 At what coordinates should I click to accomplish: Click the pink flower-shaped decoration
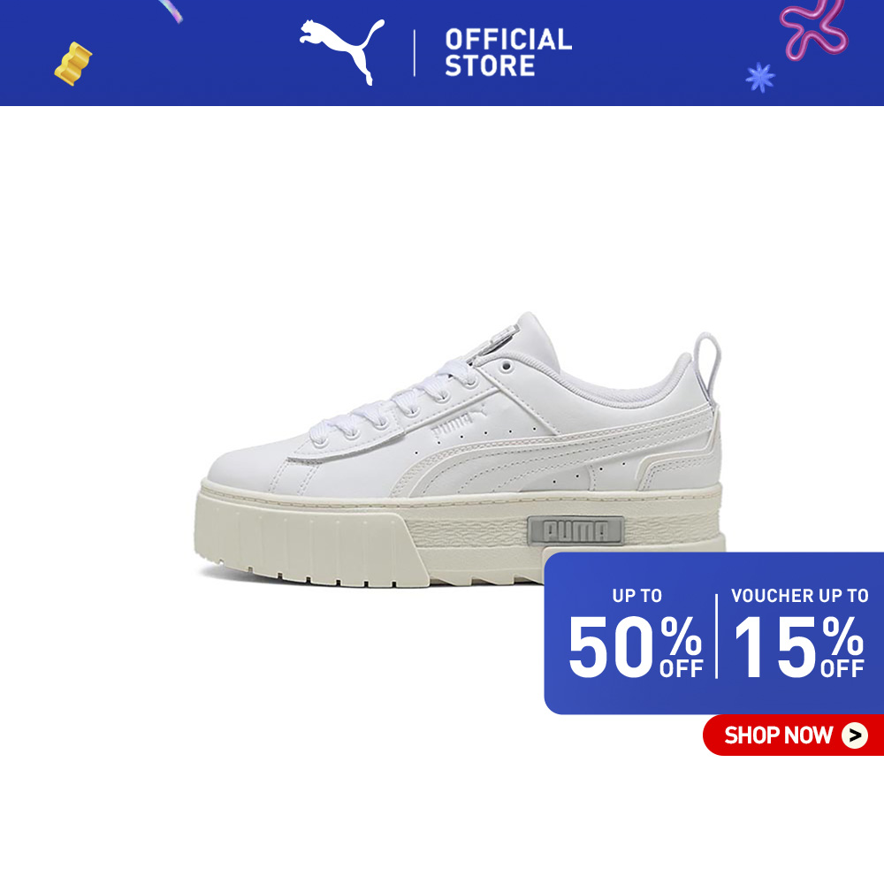click(x=813, y=29)
